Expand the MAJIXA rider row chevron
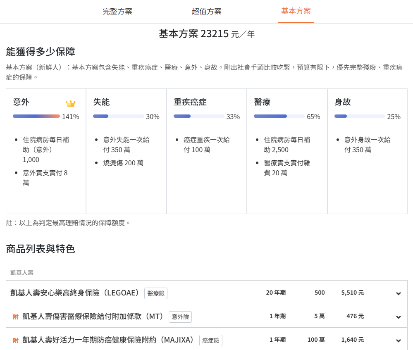Screen dimensions: 413x350 click(398, 340)
